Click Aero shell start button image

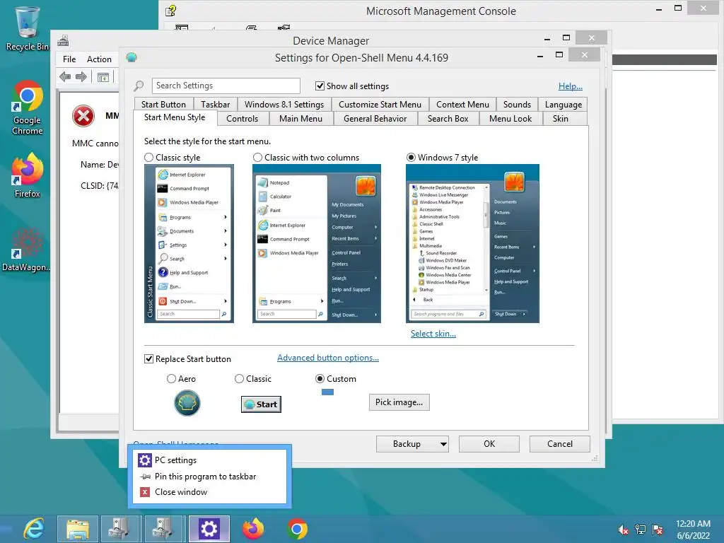pyautogui.click(x=187, y=402)
